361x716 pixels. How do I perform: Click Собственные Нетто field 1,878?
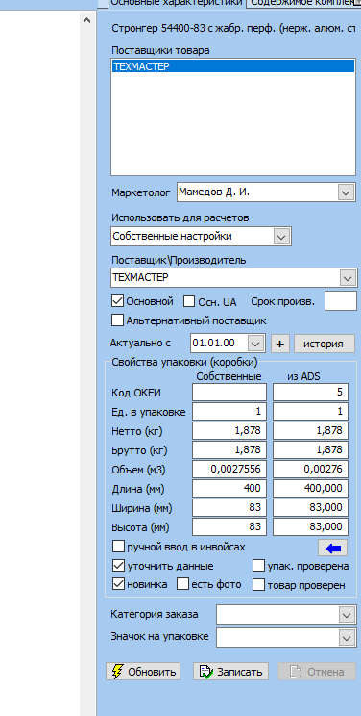229,430
